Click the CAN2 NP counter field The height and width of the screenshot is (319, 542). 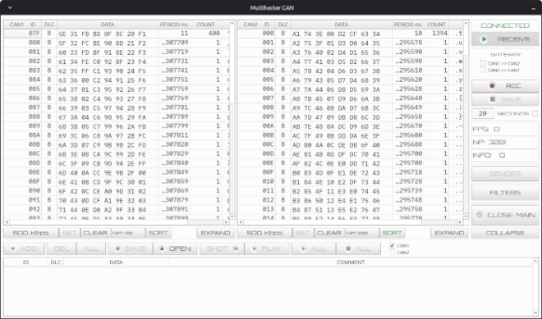point(361,233)
